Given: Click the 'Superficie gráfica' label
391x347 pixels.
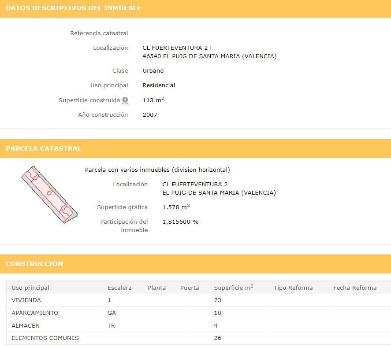Looking at the screenshot, I should tap(122, 207).
